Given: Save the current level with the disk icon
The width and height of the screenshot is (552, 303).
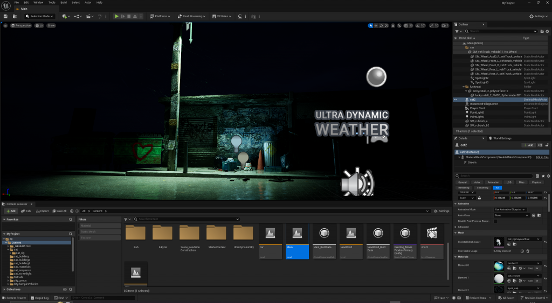Looking at the screenshot, I should pyautogui.click(x=5, y=16).
